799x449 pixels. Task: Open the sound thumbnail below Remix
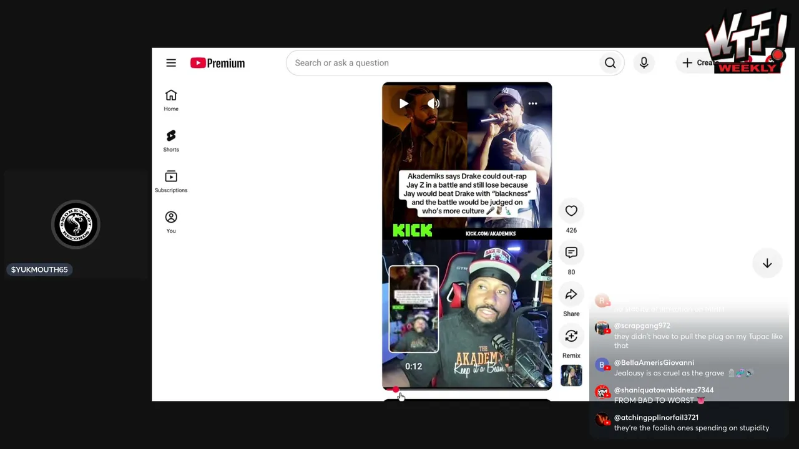tap(571, 375)
